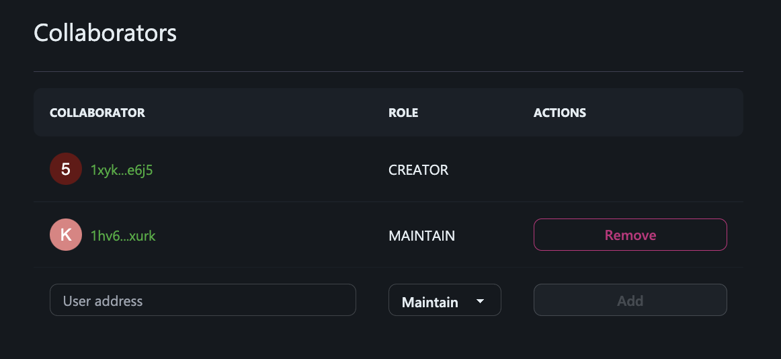Screen dimensions: 781x359
Task: Click the divider line under the Collaborators heading
Action: pyautogui.click(x=388, y=72)
